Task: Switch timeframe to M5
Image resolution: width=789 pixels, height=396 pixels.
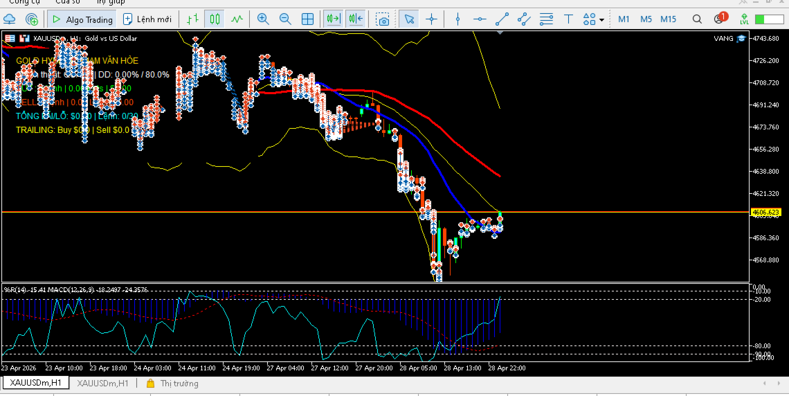Action: 646,19
